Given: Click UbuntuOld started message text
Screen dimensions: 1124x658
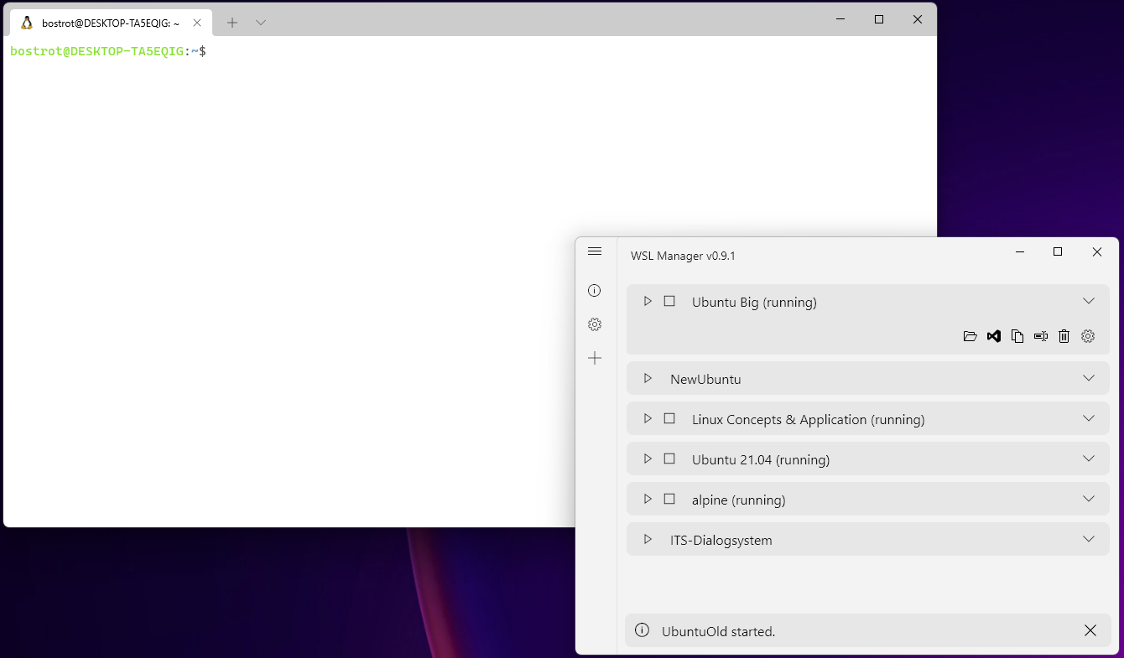Looking at the screenshot, I should coord(719,631).
